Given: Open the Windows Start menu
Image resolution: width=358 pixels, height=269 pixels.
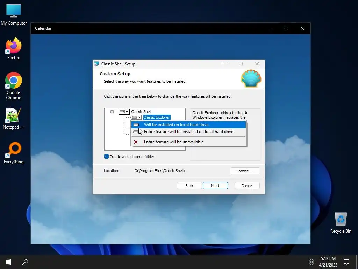Looking at the screenshot, I should tap(8, 262).
